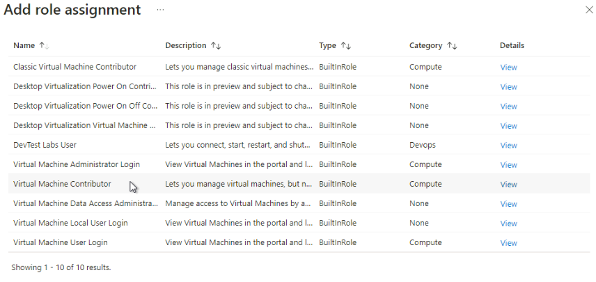The image size is (596, 282).
Task: Select Virtual Machine Local User Login row
Action: point(70,223)
